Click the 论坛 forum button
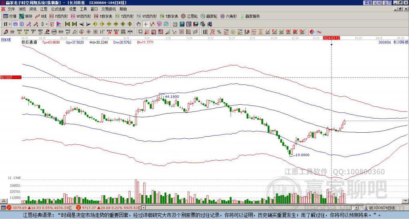The width and height of the screenshot is (409, 219). pos(378,3)
